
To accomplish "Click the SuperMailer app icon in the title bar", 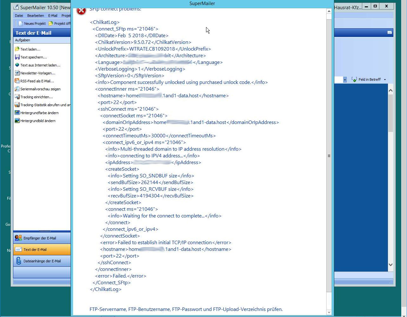I will 16,7.
